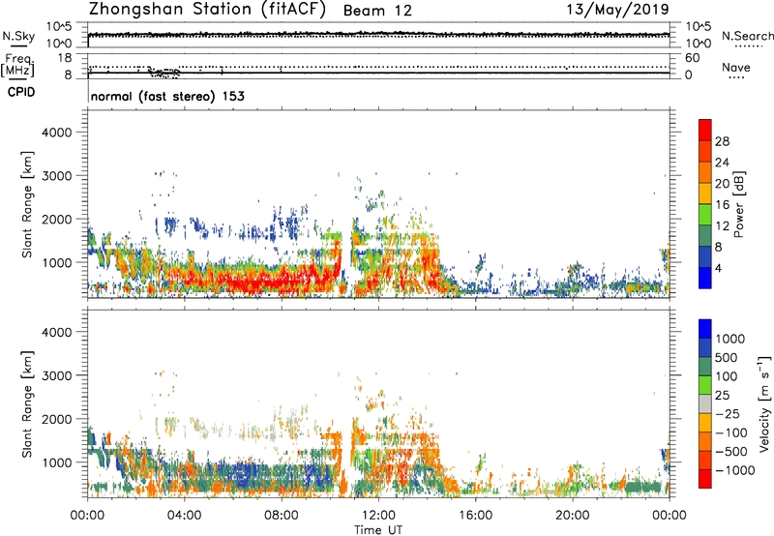Click the '1000' tick on velocity panel
The image size is (774, 536).
tap(56, 462)
